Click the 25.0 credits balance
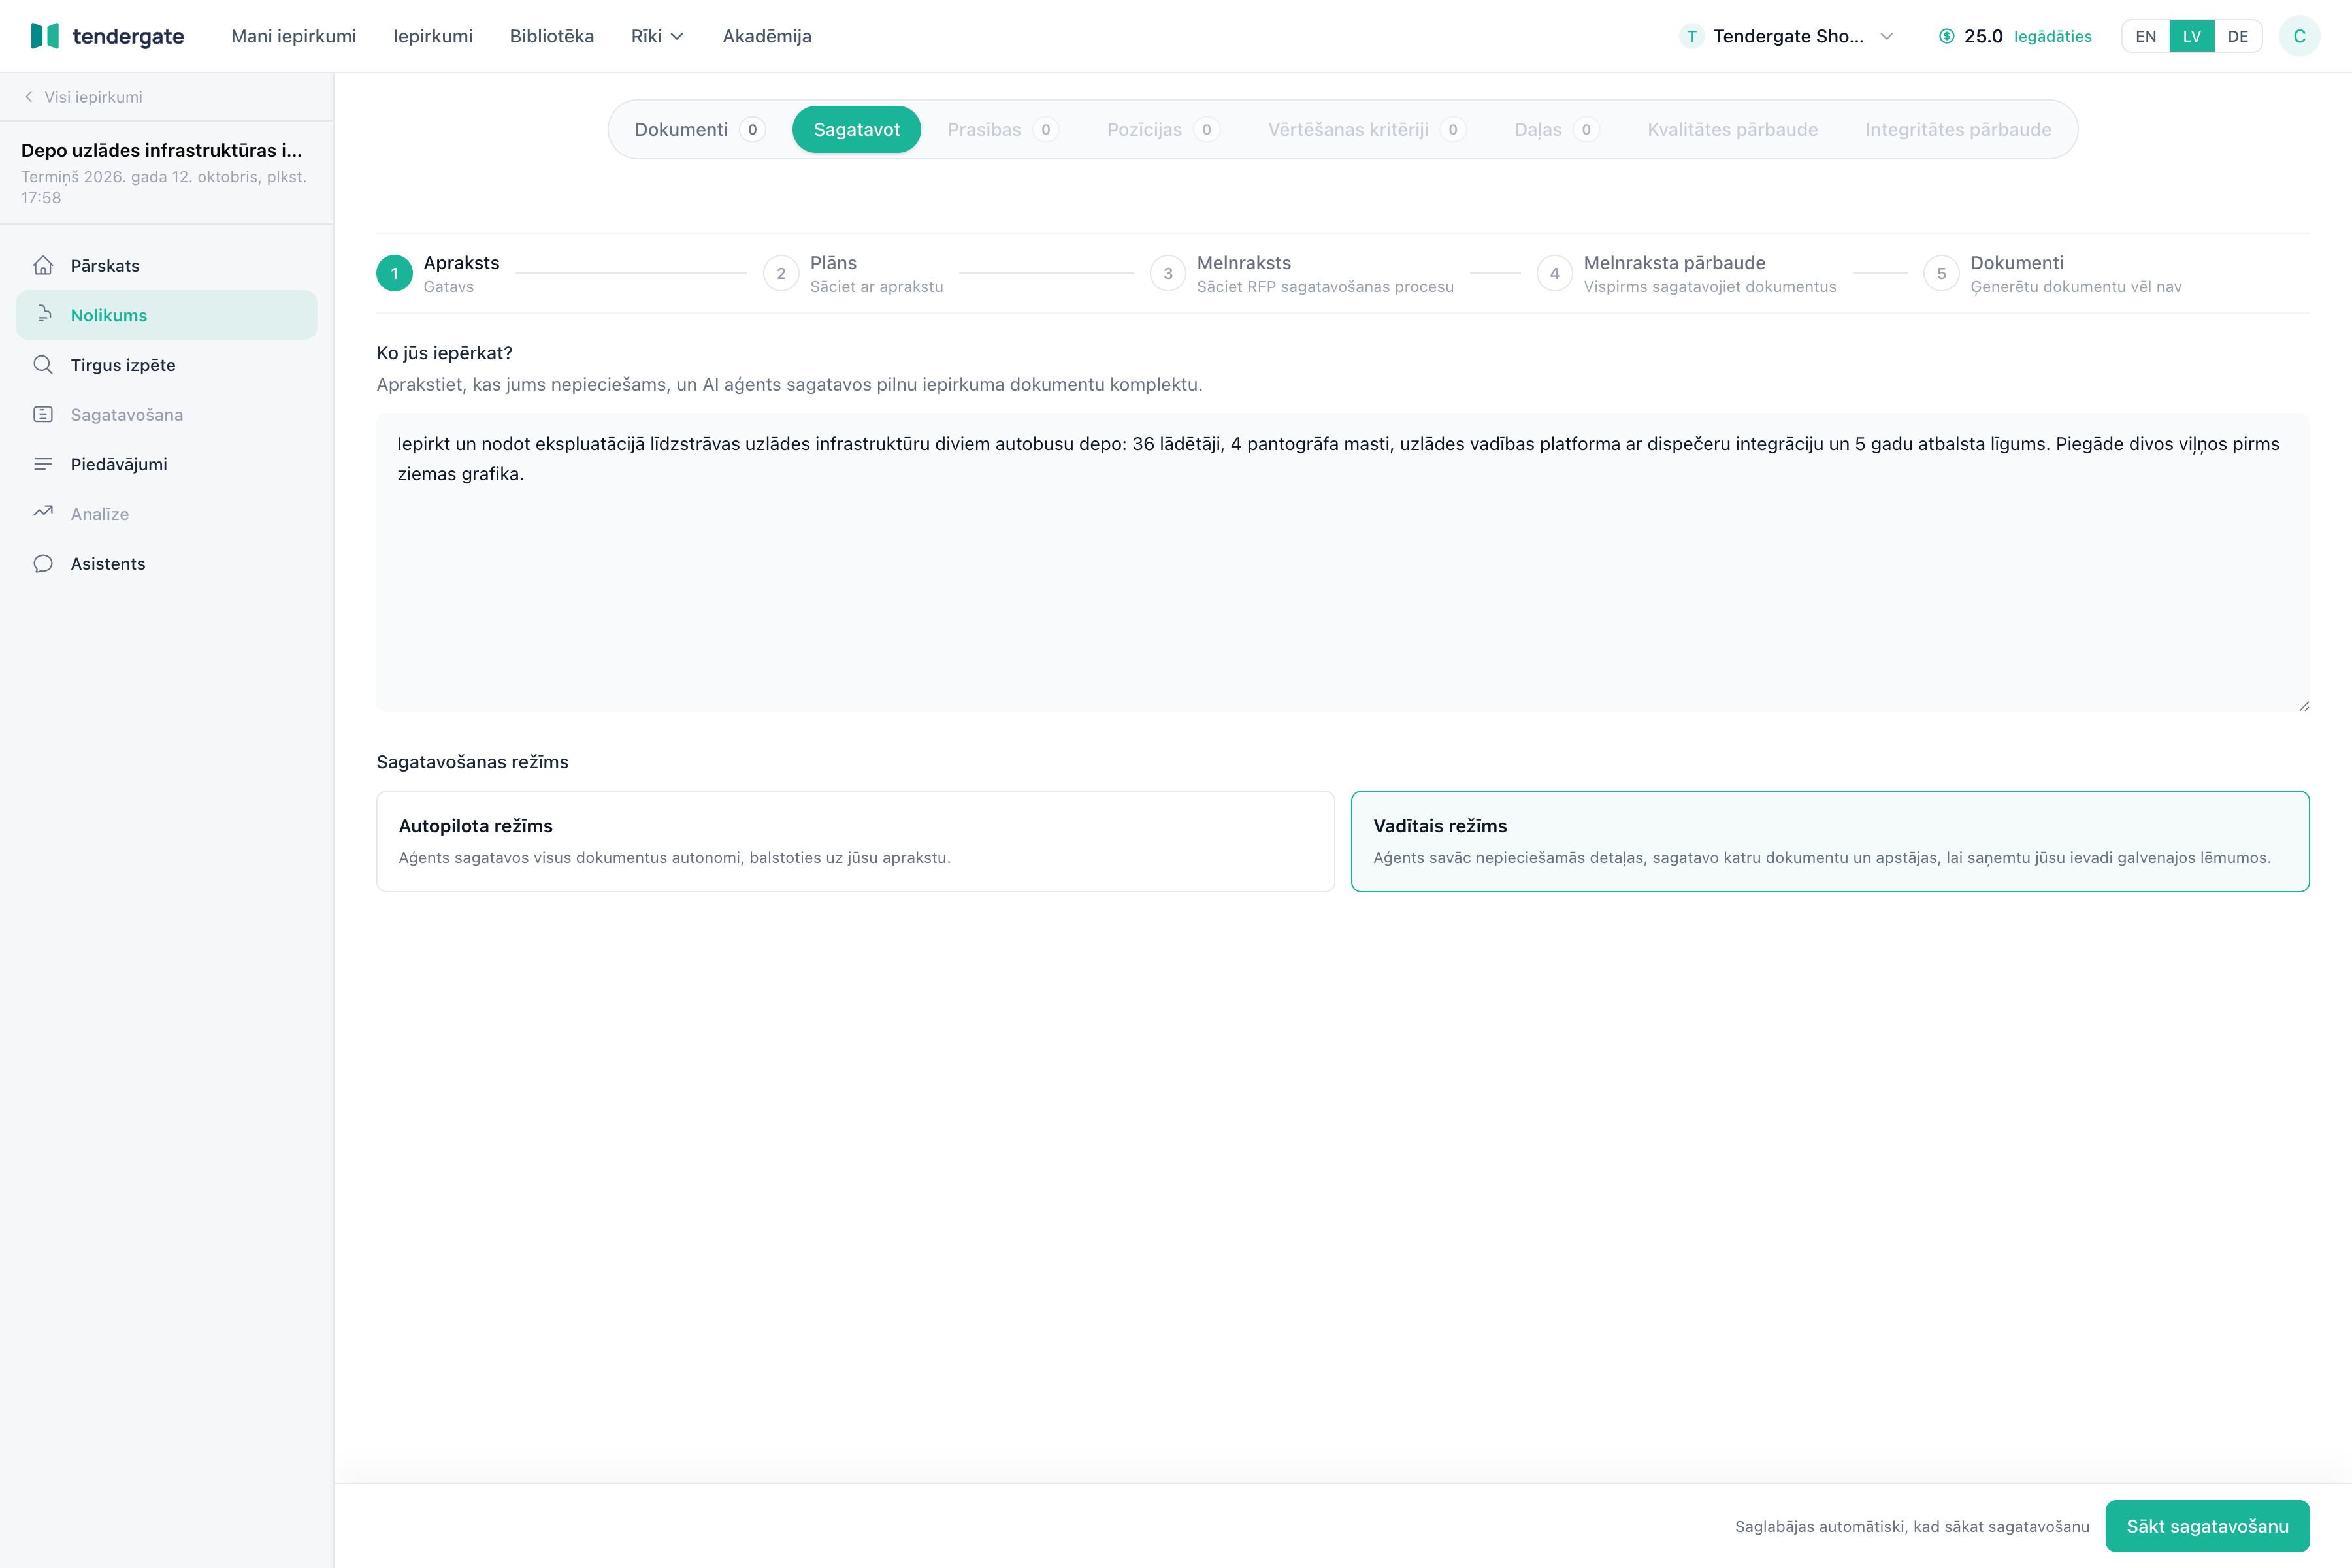2352x1568 pixels. click(x=1983, y=36)
